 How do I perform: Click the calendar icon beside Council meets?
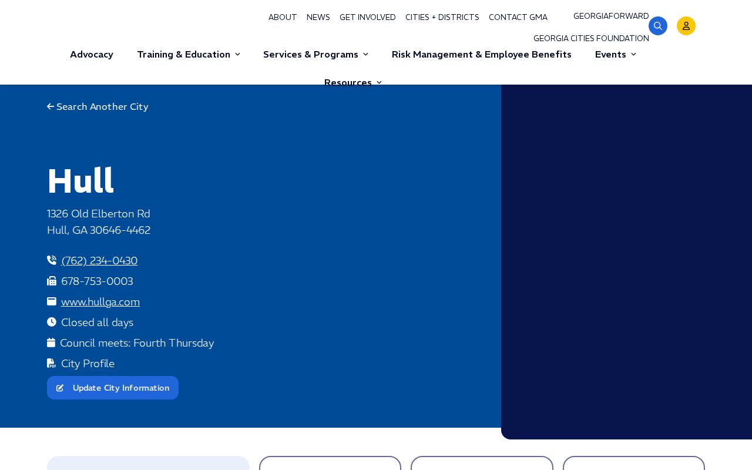tap(51, 343)
